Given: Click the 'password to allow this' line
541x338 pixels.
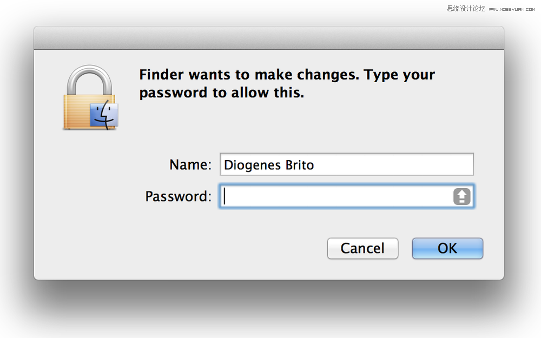Looking at the screenshot, I should 221,93.
